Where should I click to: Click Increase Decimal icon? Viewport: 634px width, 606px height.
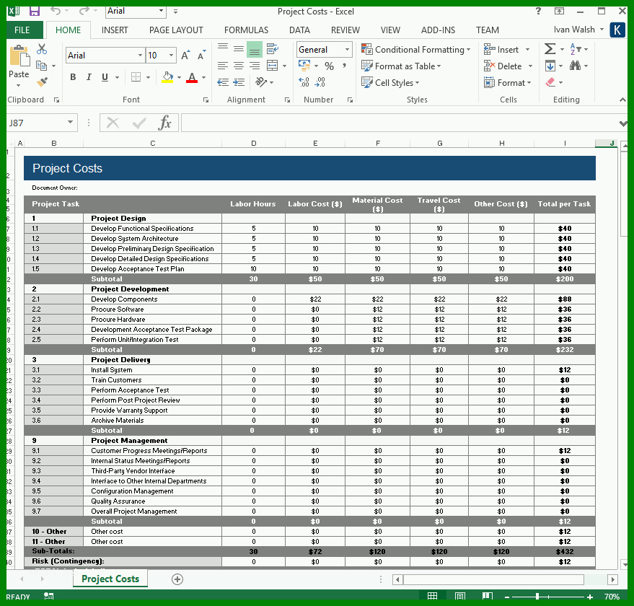304,82
